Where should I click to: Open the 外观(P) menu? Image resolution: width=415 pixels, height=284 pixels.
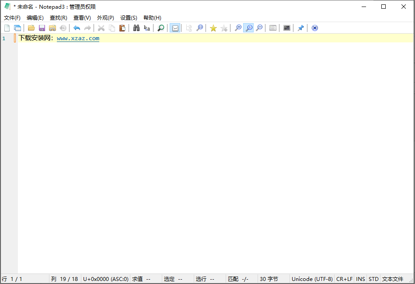[105, 18]
